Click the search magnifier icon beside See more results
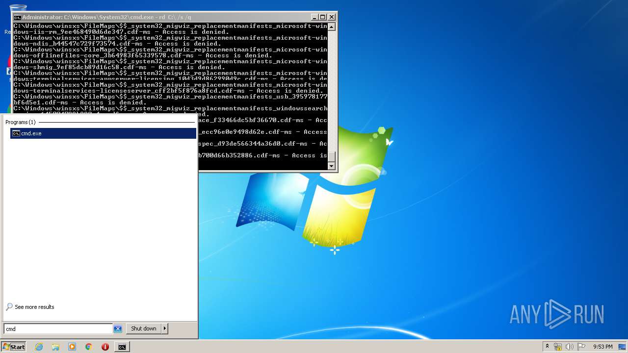This screenshot has height=353, width=628. tap(9, 307)
